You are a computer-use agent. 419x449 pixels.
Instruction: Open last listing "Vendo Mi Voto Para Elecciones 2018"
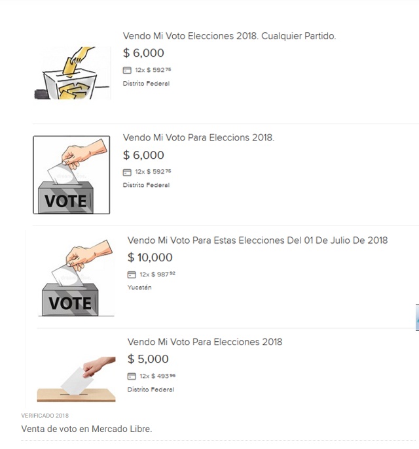click(205, 342)
